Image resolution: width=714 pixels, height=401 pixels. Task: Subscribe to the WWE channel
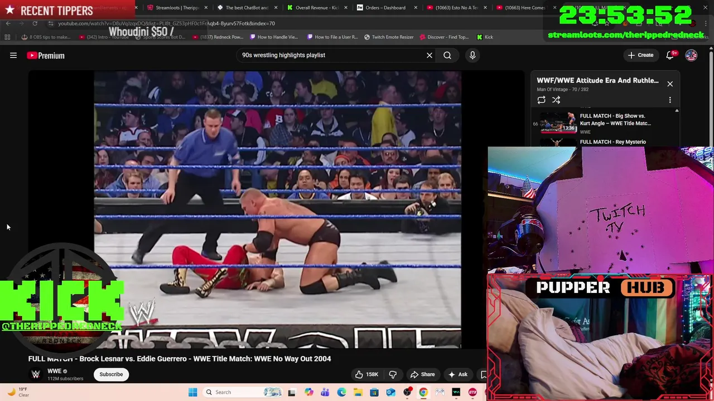click(x=111, y=374)
